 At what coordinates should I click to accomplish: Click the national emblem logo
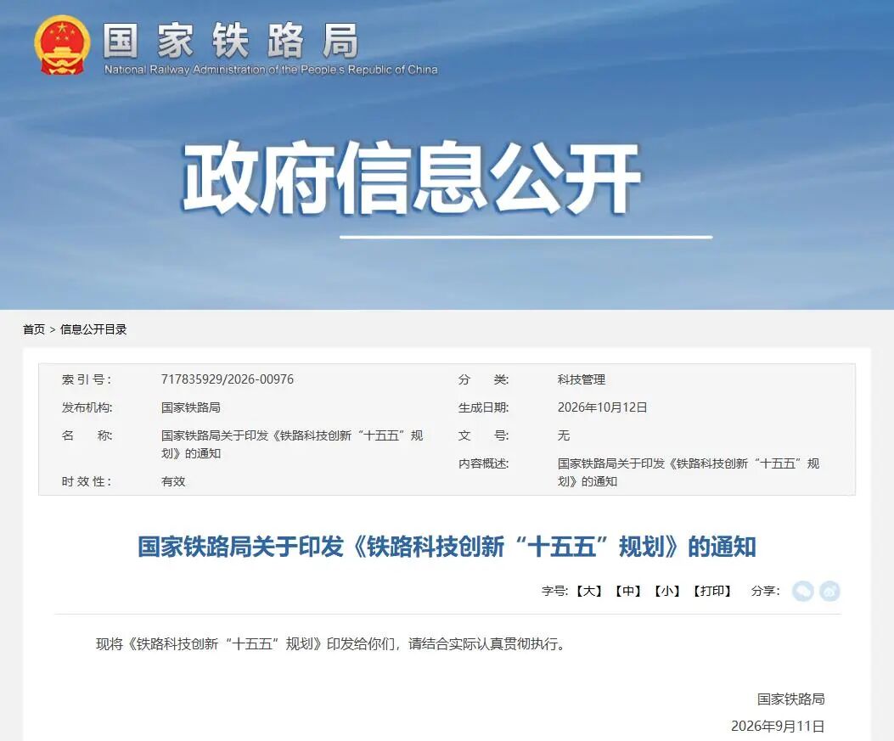(62, 46)
